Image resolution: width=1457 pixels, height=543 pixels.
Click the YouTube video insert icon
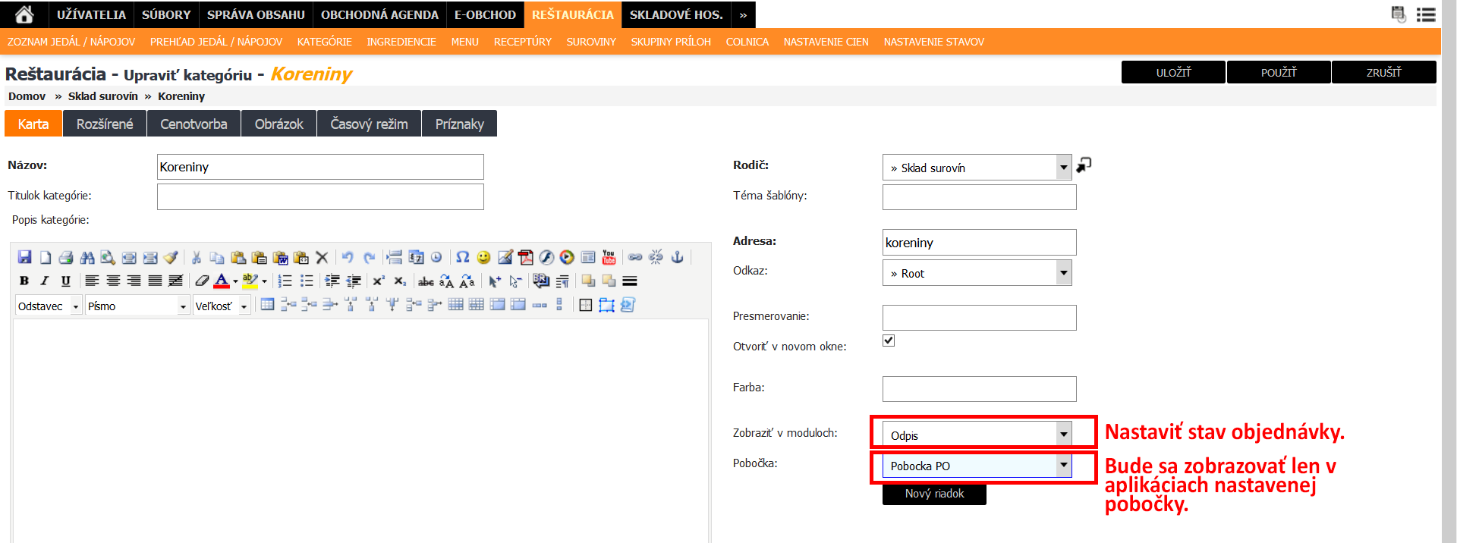point(609,257)
